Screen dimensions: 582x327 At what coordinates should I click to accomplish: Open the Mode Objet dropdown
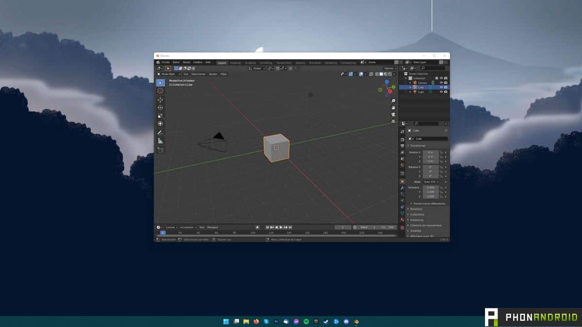168,74
